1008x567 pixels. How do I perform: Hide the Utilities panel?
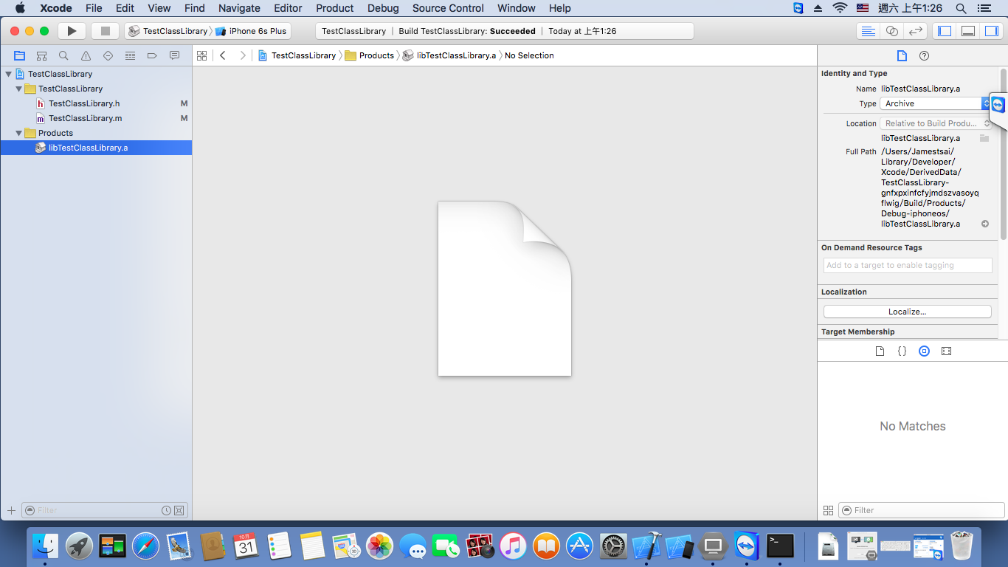pyautogui.click(x=992, y=31)
